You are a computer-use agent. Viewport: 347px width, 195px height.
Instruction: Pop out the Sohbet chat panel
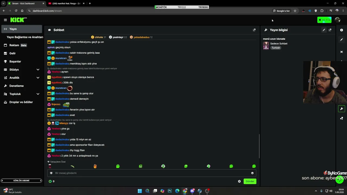[254, 30]
